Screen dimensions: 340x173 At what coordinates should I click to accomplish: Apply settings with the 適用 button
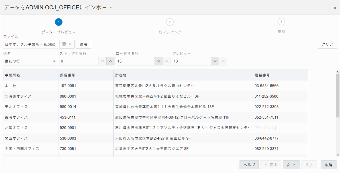84,44
